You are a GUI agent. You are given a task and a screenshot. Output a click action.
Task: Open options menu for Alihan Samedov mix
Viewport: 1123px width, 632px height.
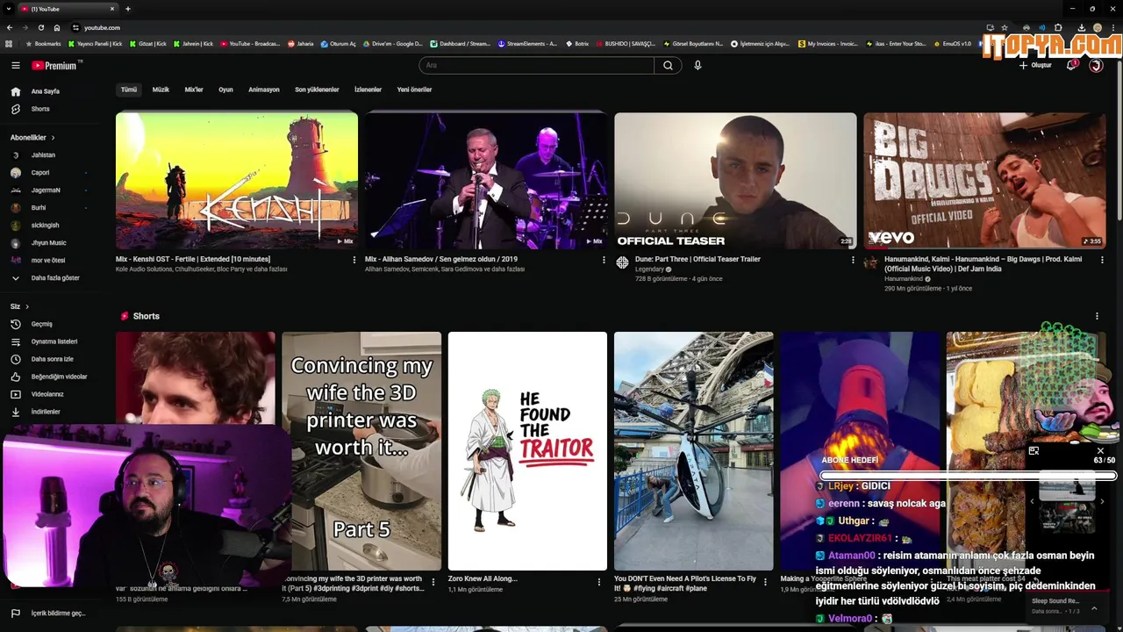604,260
